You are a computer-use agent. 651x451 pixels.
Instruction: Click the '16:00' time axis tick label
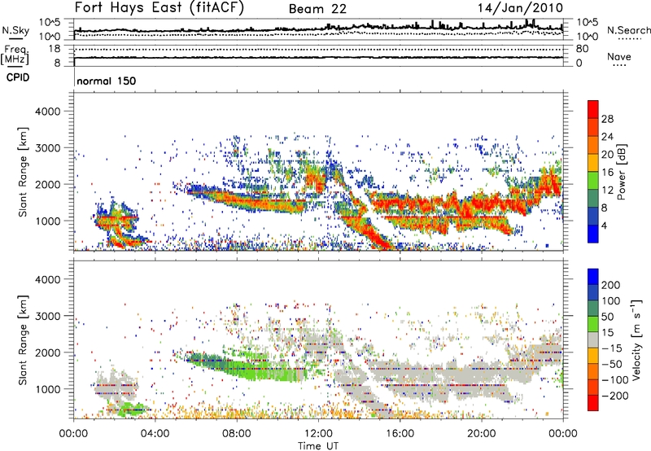400,434
